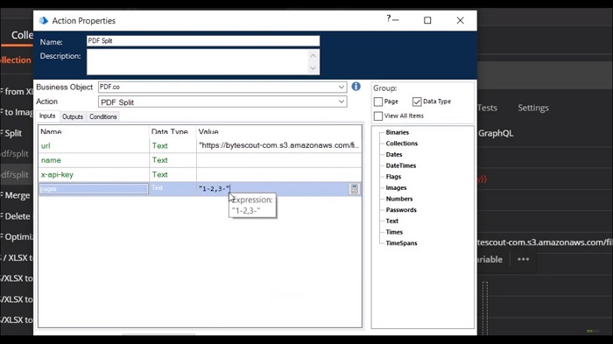Open Delete item in background sidebar

tap(17, 216)
